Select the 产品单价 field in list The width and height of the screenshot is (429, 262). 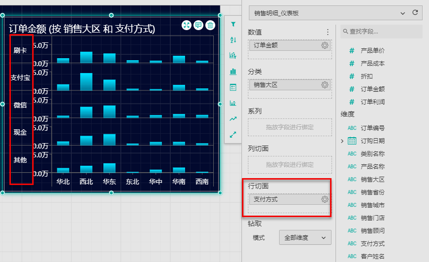point(373,50)
